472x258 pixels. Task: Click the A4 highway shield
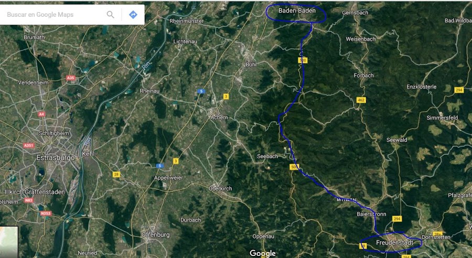41,114
